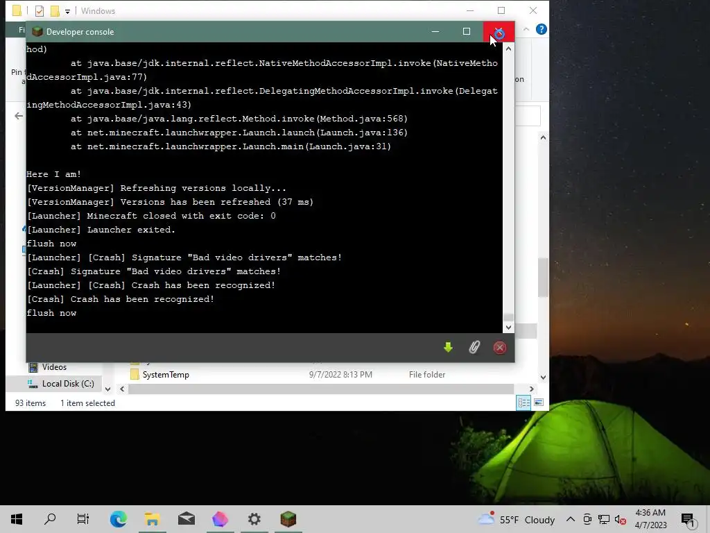Screen dimensions: 710x533
Task: Click the Meet Now tray icon
Action: 587,519
